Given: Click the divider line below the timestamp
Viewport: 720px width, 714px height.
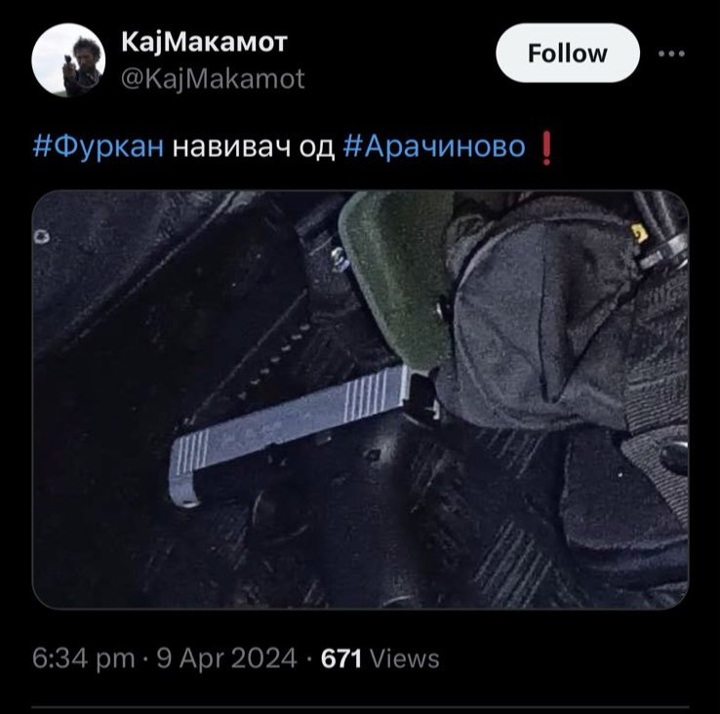Looking at the screenshot, I should pyautogui.click(x=360, y=707).
